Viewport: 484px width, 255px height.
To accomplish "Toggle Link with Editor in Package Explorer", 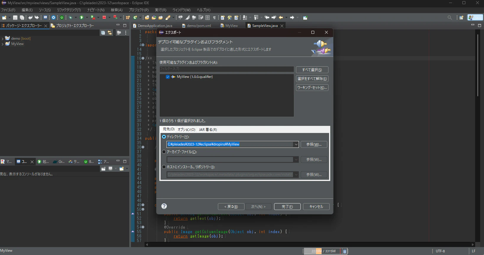I will pos(110,33).
